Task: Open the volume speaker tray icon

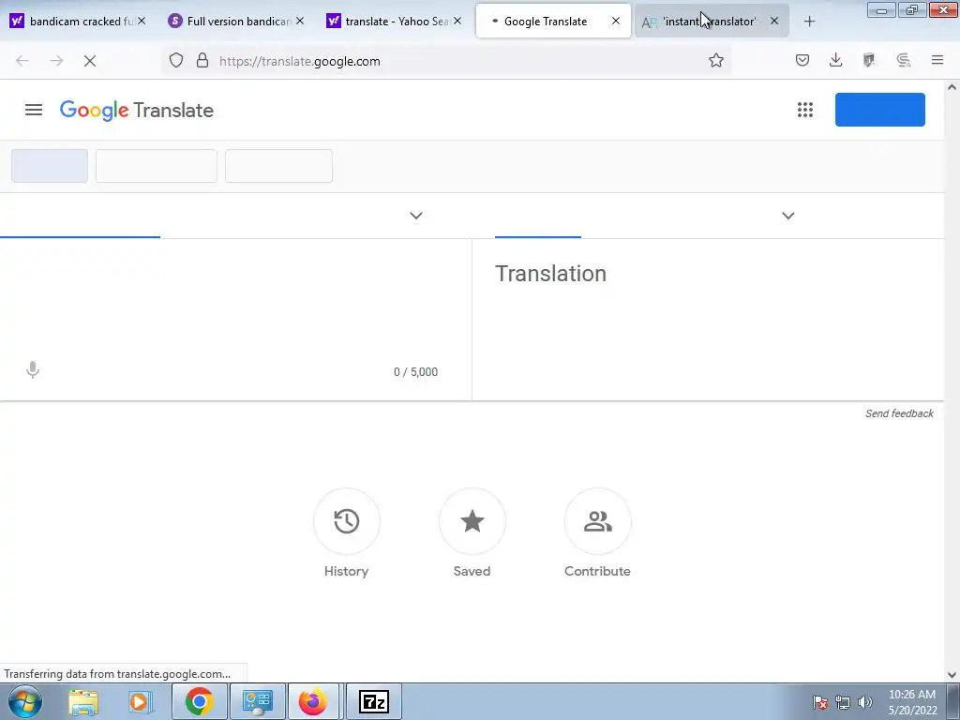Action: point(865,702)
